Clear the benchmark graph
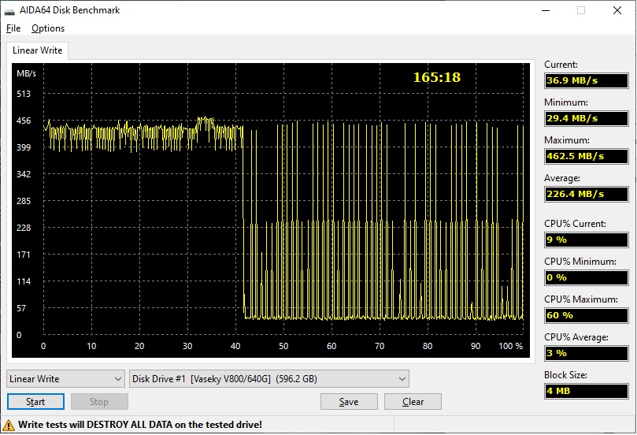This screenshot has width=637, height=435. (x=413, y=402)
